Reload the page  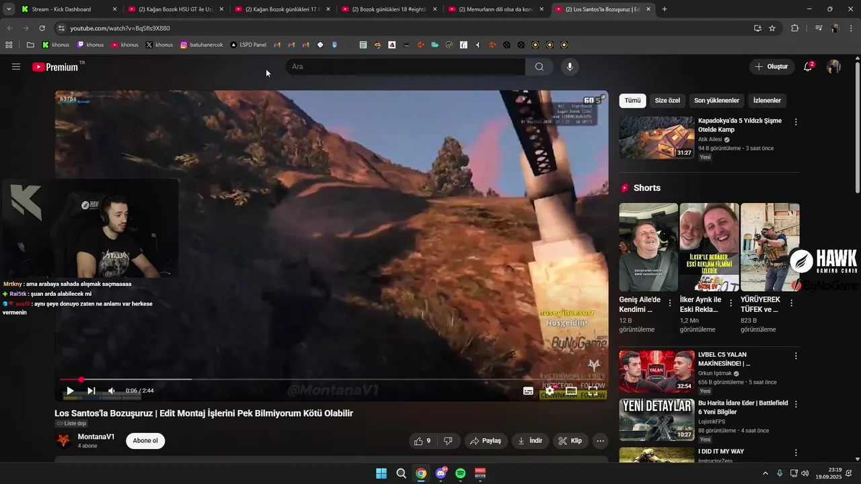point(42,28)
